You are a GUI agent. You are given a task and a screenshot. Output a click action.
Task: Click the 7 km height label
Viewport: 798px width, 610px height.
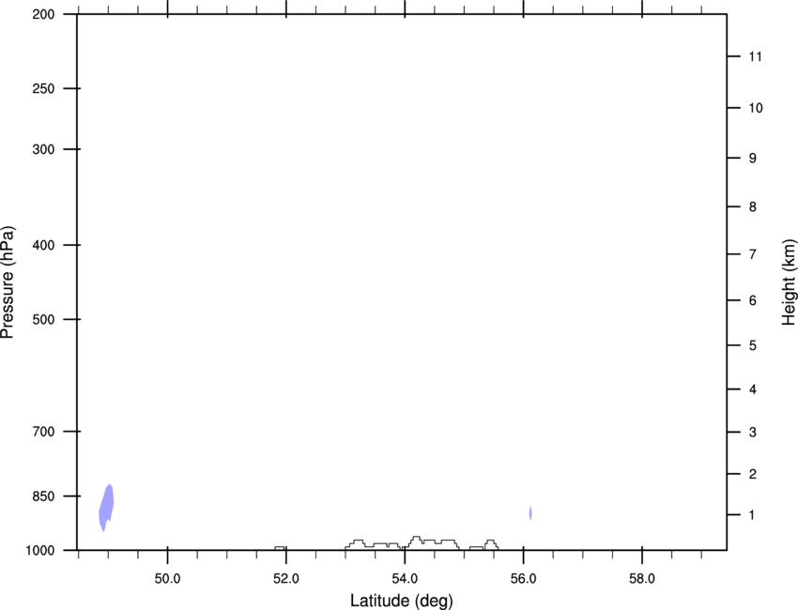pyautogui.click(x=753, y=254)
